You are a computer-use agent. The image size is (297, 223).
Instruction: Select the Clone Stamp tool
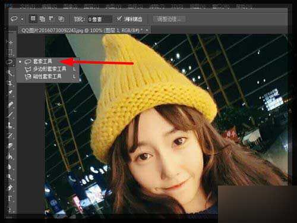click(10, 125)
